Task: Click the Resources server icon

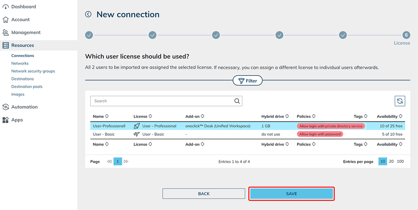Action: pos(6,45)
